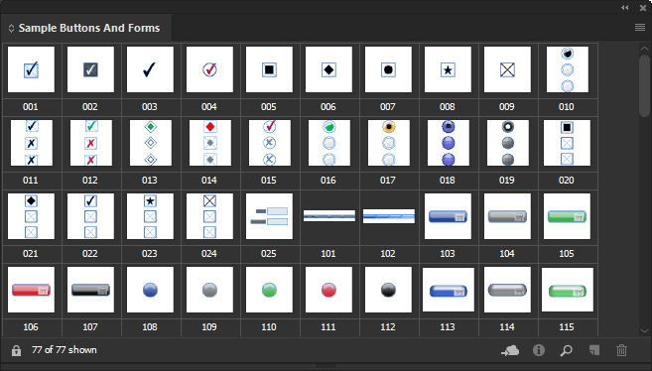
Task: Choose star checkbox set sample 023
Action: (150, 216)
